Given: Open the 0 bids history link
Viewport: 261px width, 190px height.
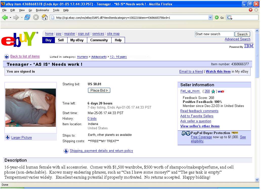Looking at the screenshot, I should [x=92, y=119].
